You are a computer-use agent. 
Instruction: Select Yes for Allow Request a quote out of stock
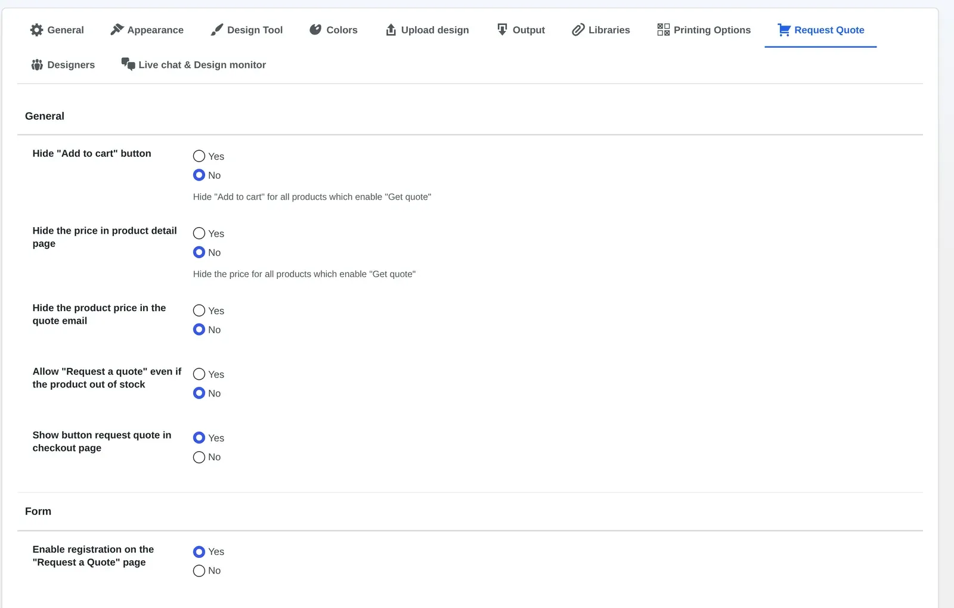(199, 374)
